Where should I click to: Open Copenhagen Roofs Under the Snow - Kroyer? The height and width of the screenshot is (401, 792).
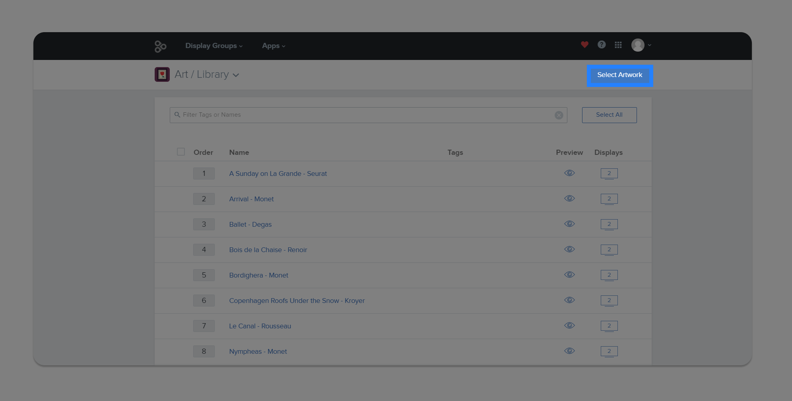click(x=297, y=301)
